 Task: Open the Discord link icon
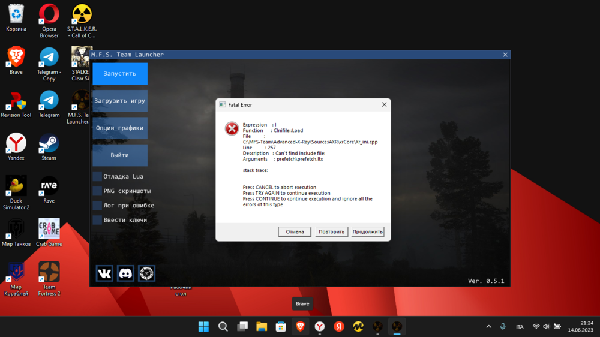125,273
